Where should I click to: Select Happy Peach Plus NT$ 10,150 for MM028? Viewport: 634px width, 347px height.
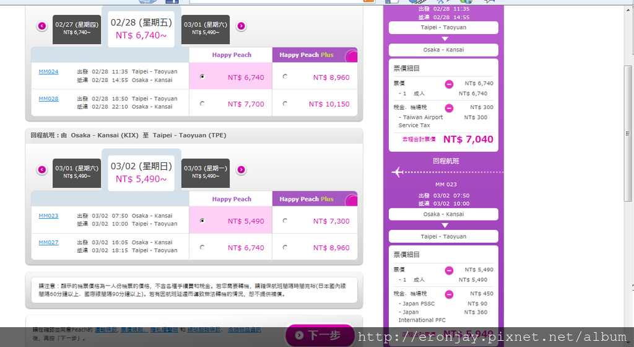pos(285,103)
